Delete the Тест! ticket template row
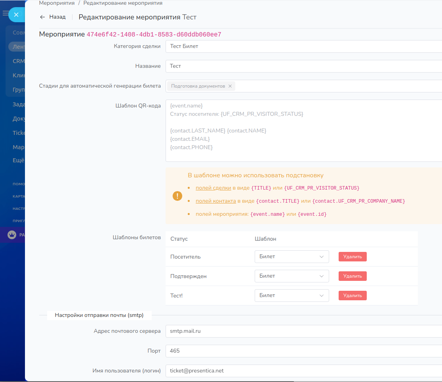This screenshot has width=442, height=382. tap(352, 296)
